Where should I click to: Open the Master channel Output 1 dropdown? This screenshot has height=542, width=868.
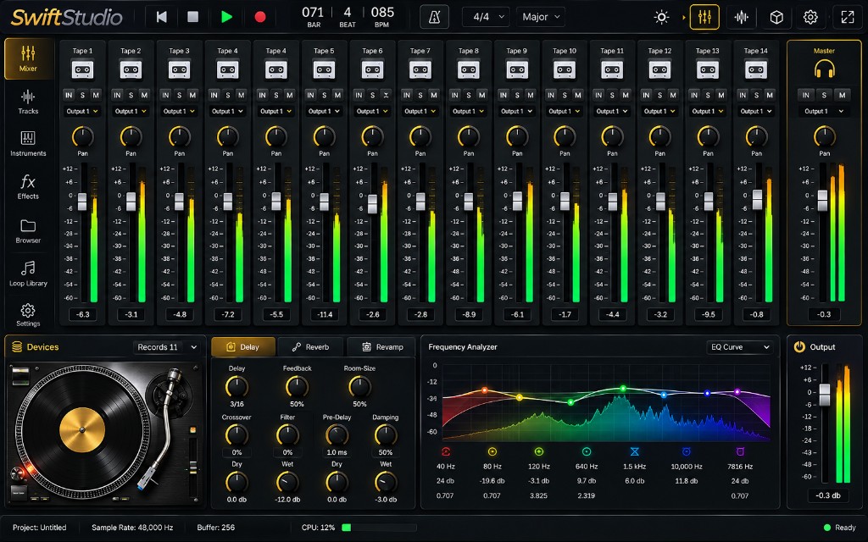pos(824,111)
